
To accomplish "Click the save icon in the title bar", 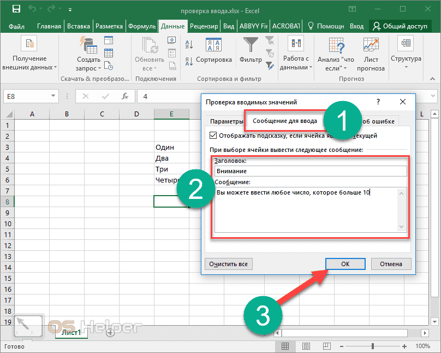I will [x=16, y=9].
